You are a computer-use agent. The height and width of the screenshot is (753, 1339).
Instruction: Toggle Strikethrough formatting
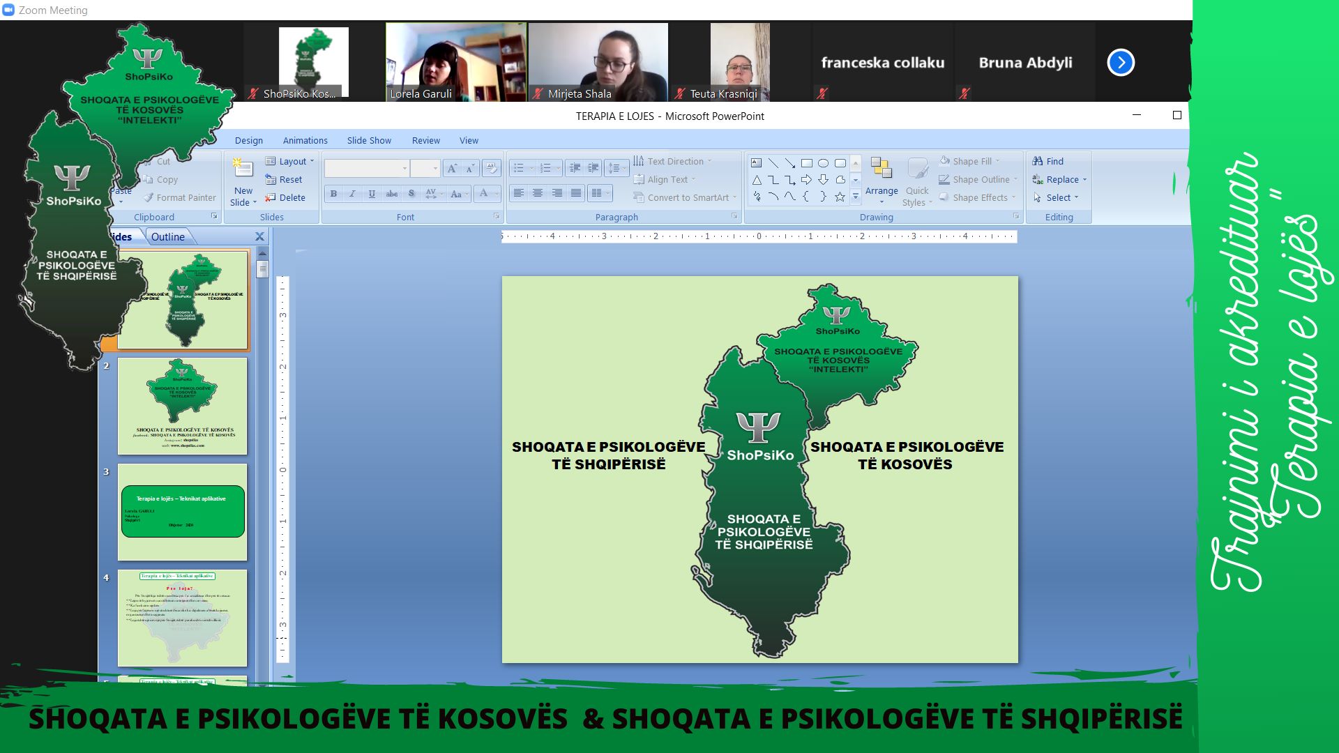click(x=392, y=194)
